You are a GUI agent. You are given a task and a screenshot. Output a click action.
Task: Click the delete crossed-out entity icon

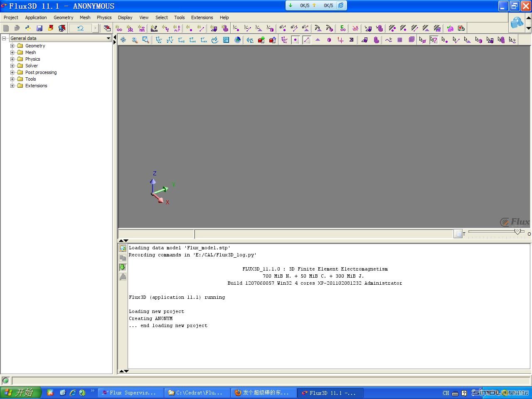tap(355, 28)
